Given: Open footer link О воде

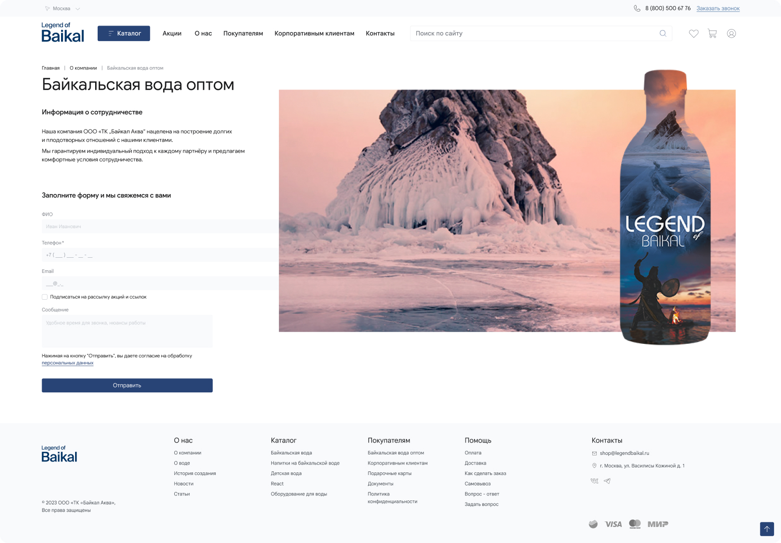Looking at the screenshot, I should click(x=182, y=463).
